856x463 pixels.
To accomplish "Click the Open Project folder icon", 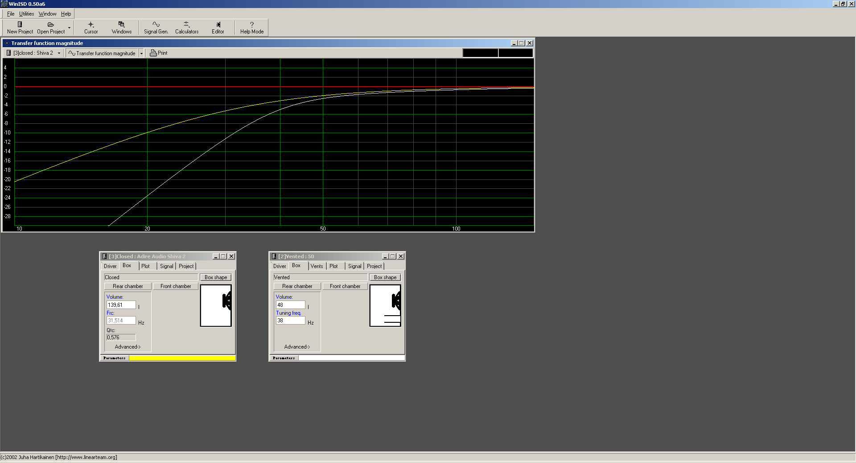I will [x=50, y=25].
